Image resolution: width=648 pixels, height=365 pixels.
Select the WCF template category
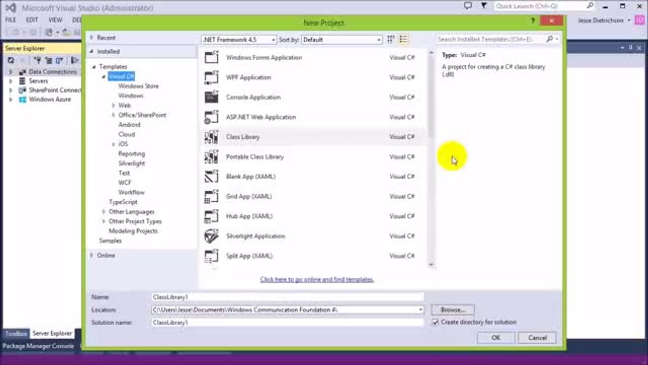125,182
